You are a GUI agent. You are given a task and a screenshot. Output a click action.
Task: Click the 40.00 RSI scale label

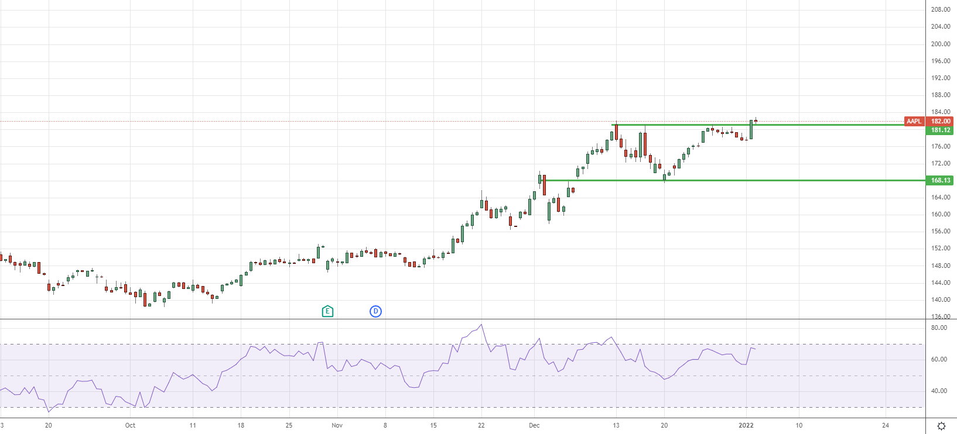tap(939, 391)
